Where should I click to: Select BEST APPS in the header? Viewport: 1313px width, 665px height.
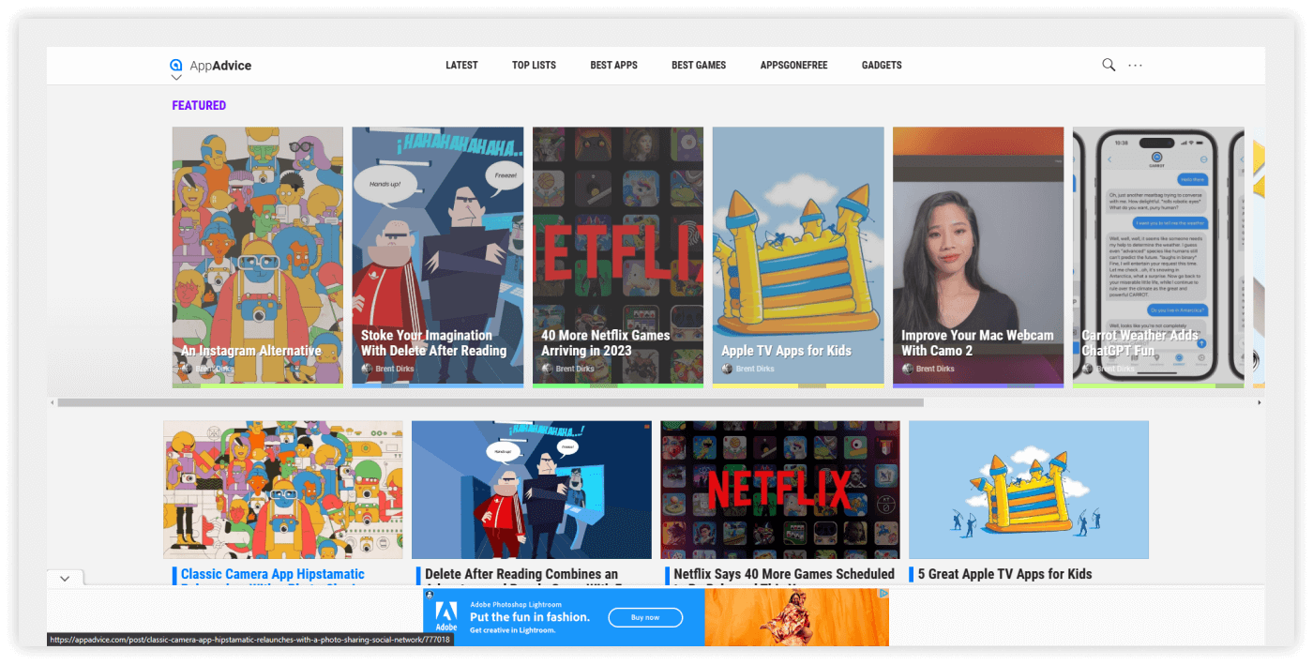coord(613,66)
